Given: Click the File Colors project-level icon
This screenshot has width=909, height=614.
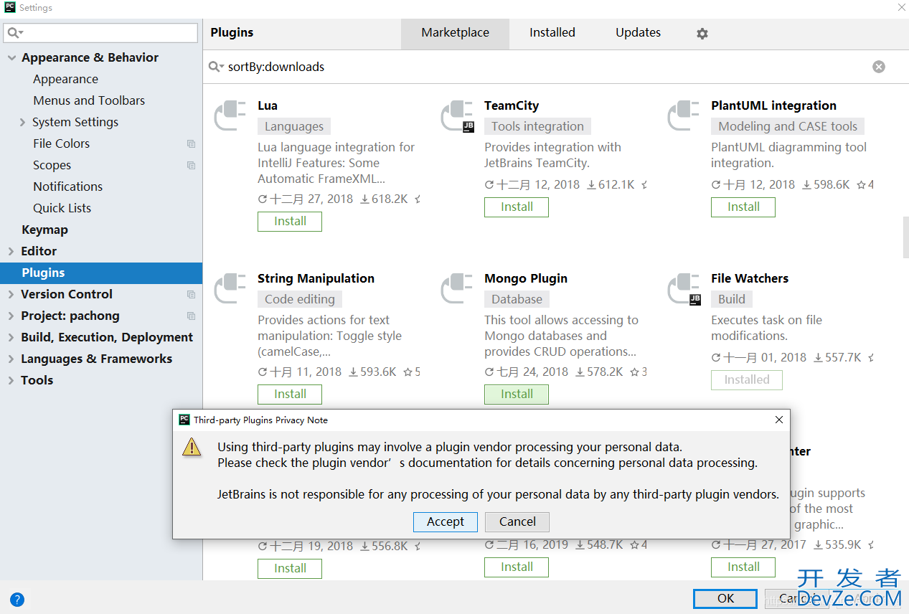Looking at the screenshot, I should tap(191, 143).
